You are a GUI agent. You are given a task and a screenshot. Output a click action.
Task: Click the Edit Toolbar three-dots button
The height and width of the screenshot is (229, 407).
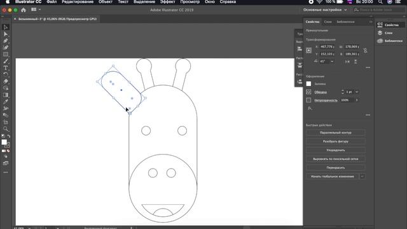(x=6, y=172)
